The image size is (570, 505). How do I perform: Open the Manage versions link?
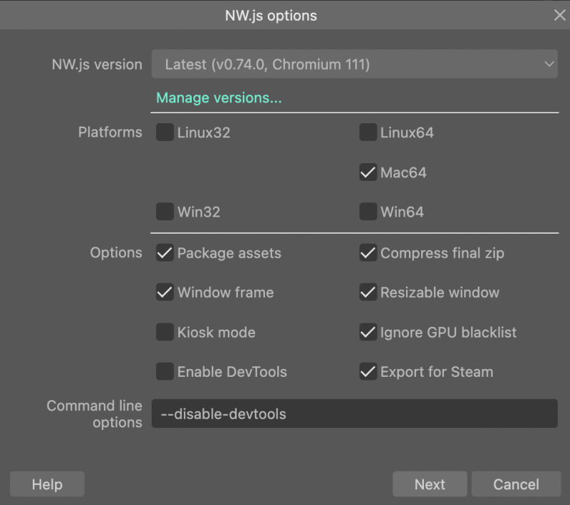[x=219, y=98]
